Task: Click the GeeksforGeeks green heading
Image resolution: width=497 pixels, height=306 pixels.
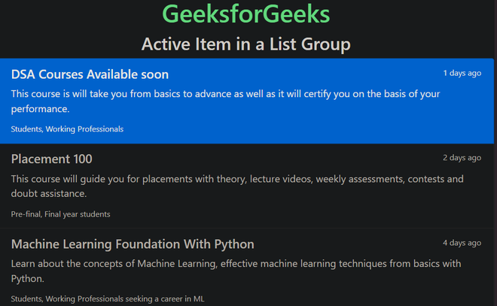Action: pyautogui.click(x=245, y=14)
